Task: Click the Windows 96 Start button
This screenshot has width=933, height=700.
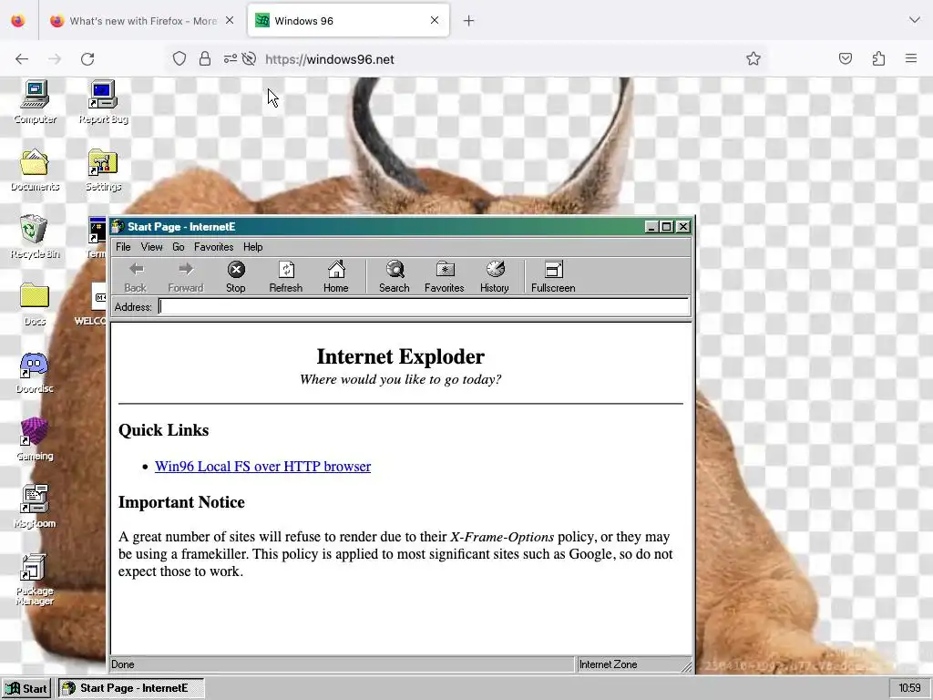Action: pos(26,689)
